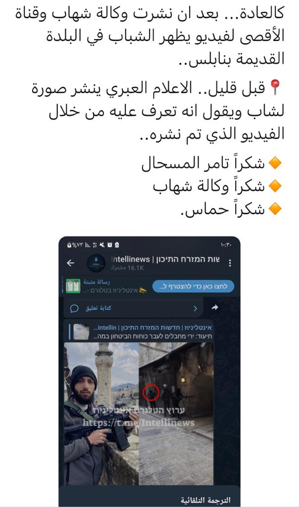299x507 pixels.
Task: Open the three-dot channel options menu
Action: coord(230,263)
